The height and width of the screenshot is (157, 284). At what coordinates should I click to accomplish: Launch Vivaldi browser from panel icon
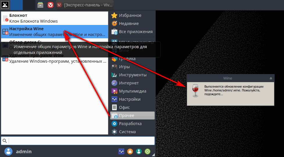50,5
